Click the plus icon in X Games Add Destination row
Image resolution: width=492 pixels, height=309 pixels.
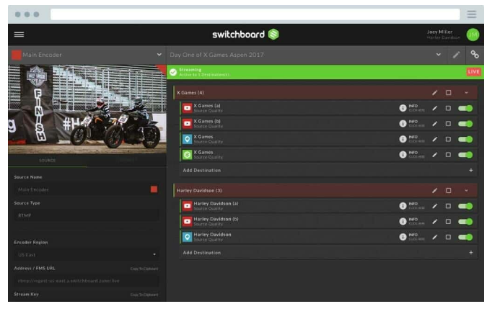tap(471, 170)
